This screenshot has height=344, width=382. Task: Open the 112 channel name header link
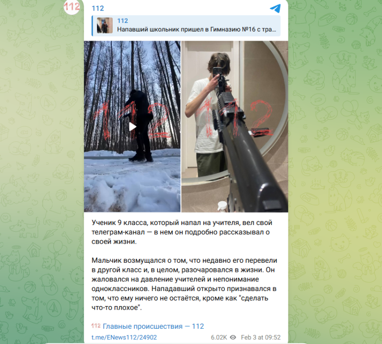pyautogui.click(x=98, y=8)
